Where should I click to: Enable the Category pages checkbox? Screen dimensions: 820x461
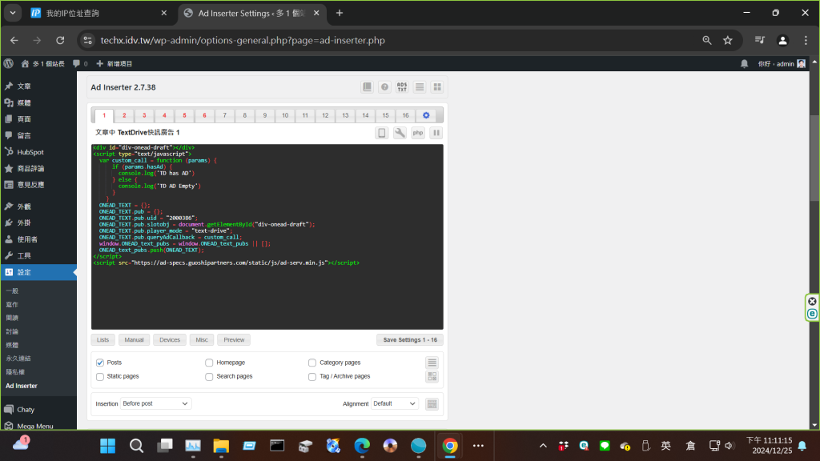point(312,363)
